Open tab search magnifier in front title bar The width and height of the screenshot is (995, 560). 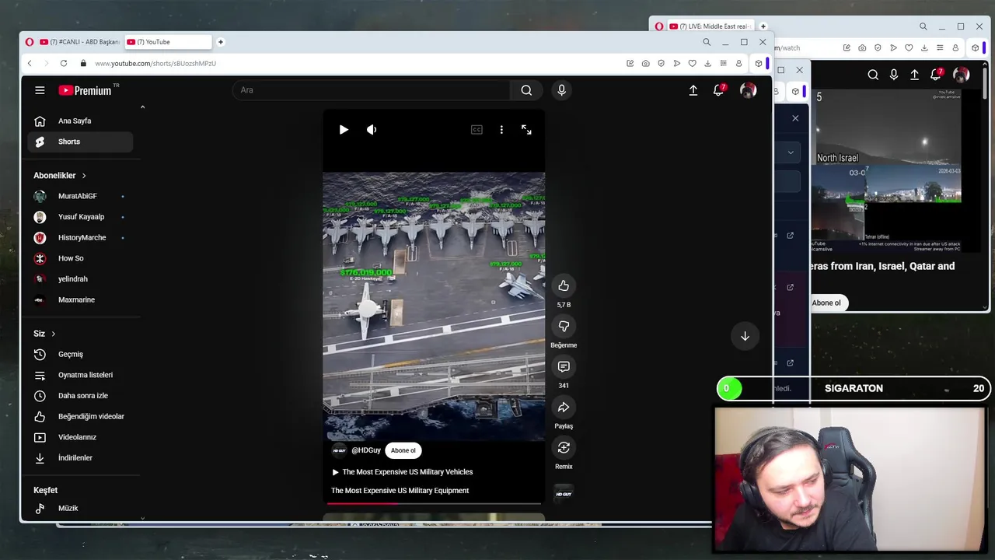tap(707, 42)
